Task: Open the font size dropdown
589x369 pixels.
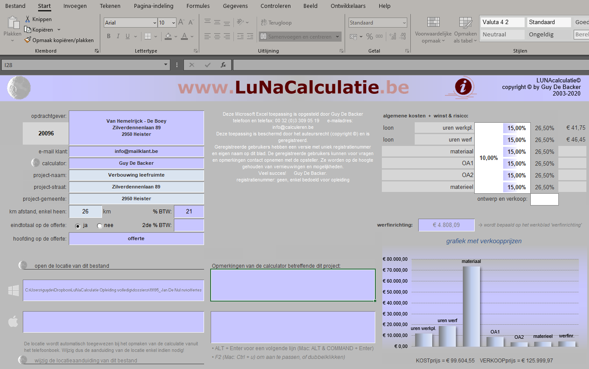Action: pos(173,23)
